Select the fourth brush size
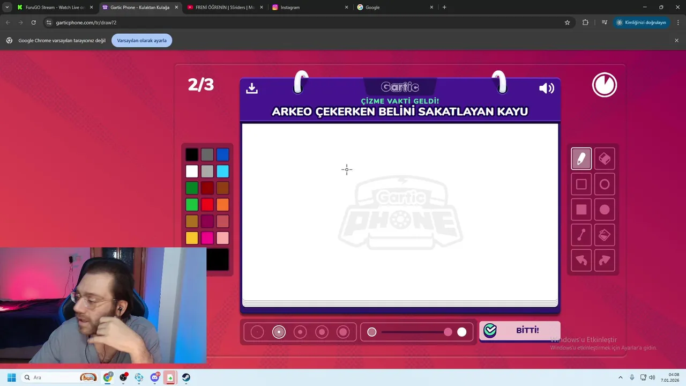The width and height of the screenshot is (686, 386). coord(322,332)
